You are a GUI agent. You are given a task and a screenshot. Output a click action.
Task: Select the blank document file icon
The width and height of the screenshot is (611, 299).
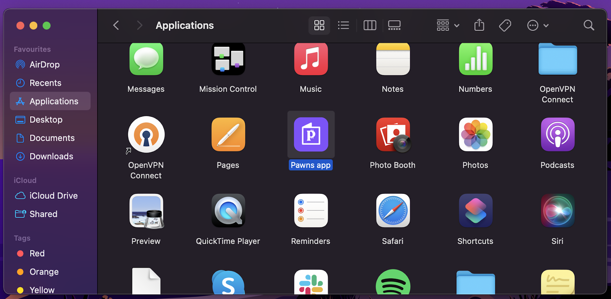[146, 281]
